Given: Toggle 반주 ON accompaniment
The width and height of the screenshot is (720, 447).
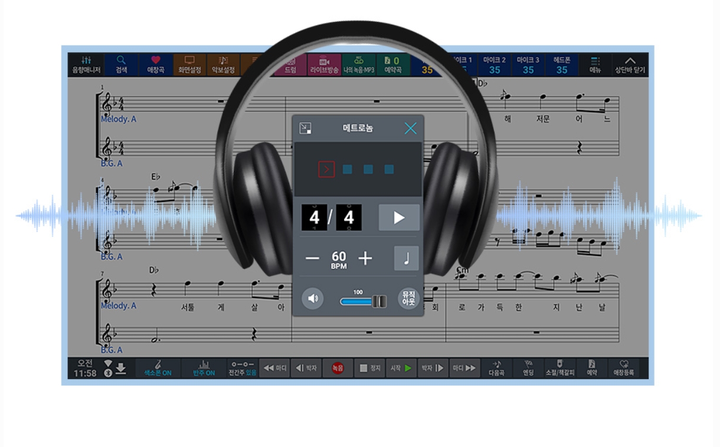Looking at the screenshot, I should 204,368.
